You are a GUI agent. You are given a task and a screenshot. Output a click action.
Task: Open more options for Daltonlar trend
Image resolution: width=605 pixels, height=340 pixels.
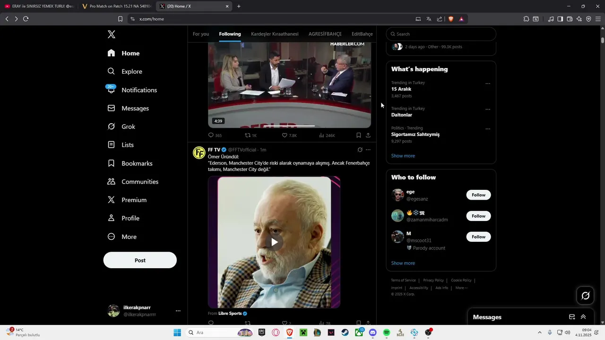[488, 109]
